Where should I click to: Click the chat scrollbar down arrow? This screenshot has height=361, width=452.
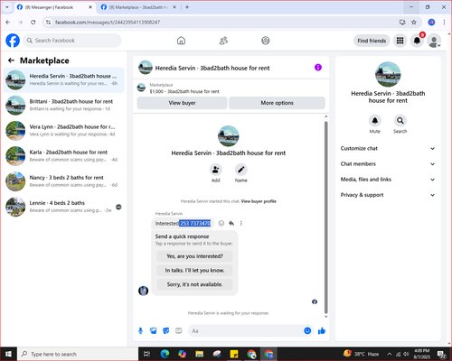325,317
